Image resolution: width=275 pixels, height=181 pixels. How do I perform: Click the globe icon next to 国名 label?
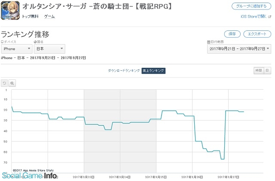click(x=35, y=42)
